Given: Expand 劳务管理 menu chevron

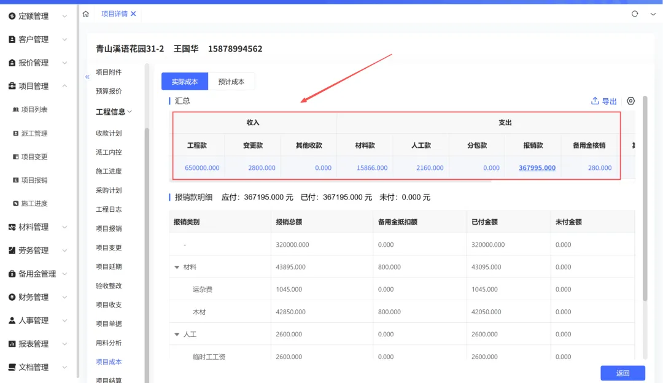Looking at the screenshot, I should click(x=64, y=250).
